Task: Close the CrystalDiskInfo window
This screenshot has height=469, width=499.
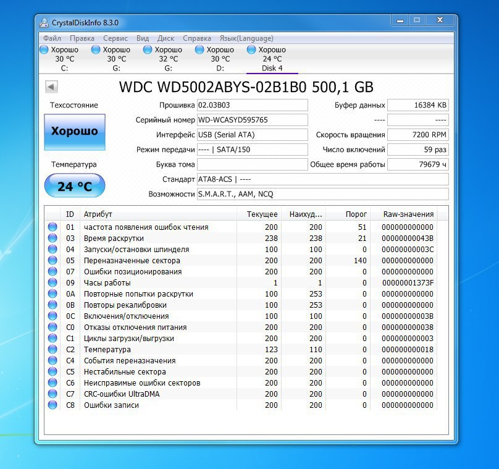Action: pos(440,20)
